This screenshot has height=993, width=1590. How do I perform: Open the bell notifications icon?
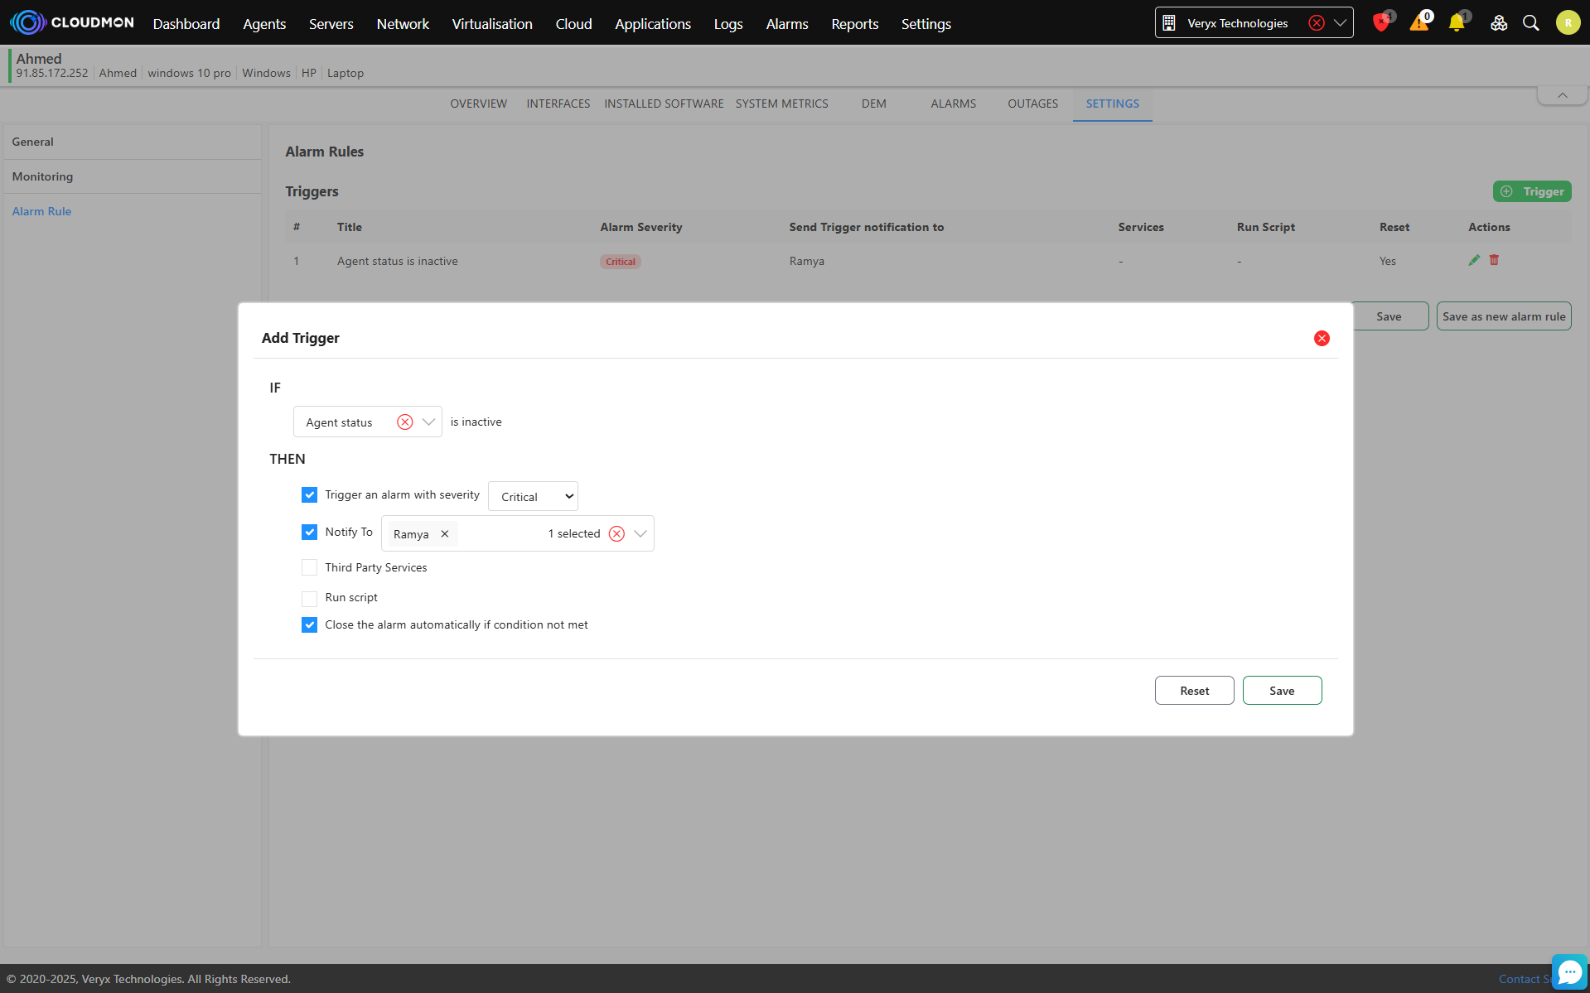(x=1456, y=23)
